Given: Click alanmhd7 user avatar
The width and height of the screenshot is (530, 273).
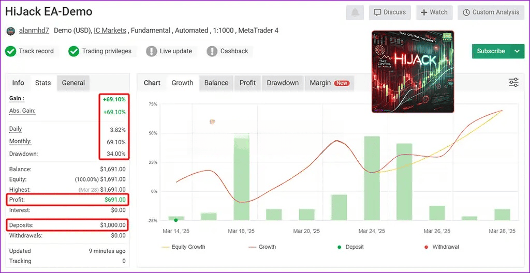Looking at the screenshot, I should tap(11, 31).
